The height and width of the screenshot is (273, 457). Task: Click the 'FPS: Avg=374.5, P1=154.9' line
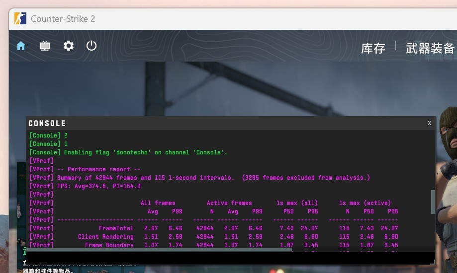click(85, 186)
